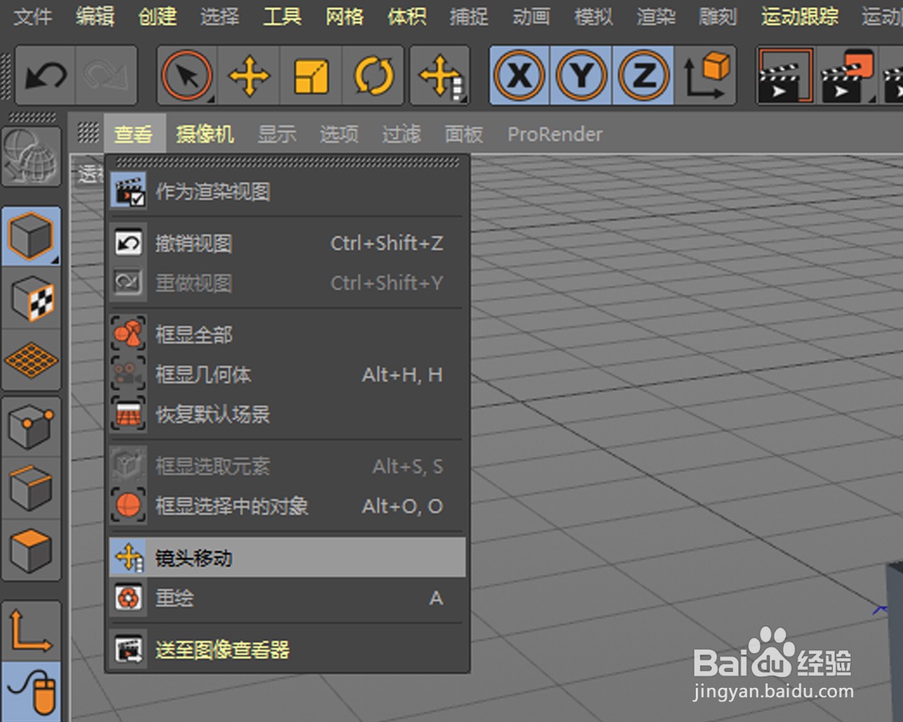The height and width of the screenshot is (722, 903).
Task: Click the Undo arrow in the toolbar
Action: 45,76
